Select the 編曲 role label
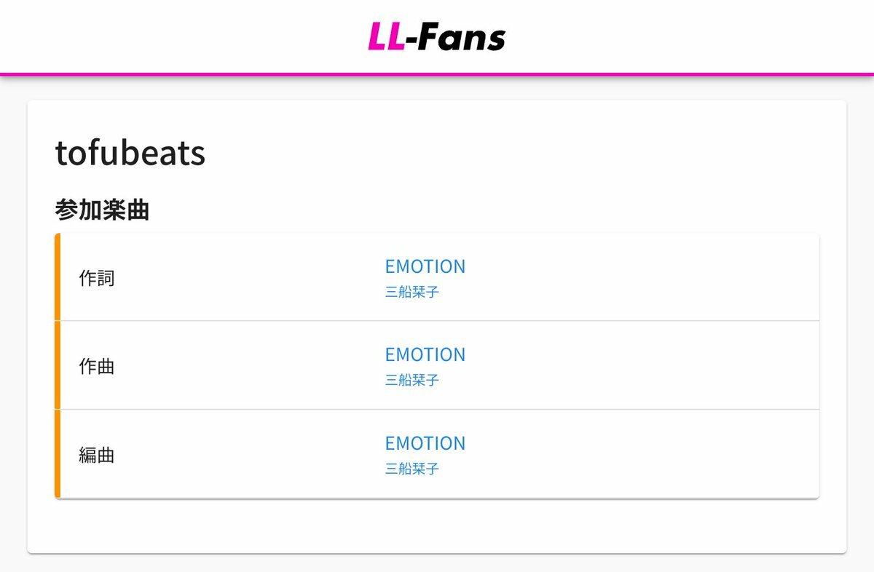This screenshot has width=874, height=572. 97,456
